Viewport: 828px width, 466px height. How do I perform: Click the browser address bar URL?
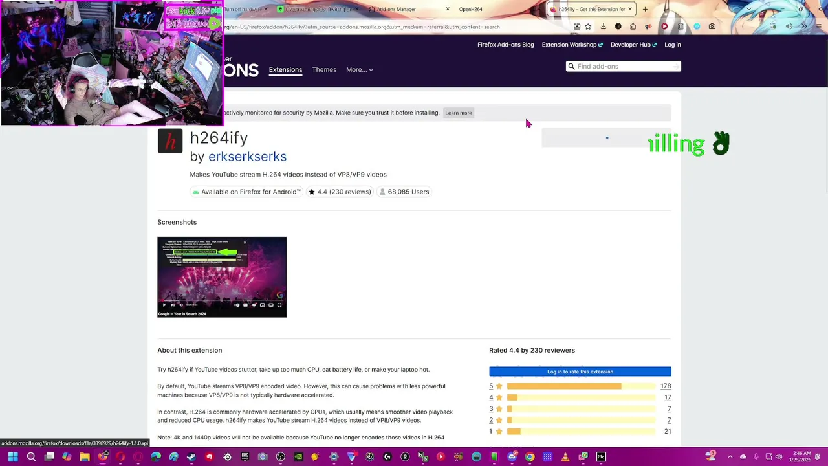point(362,27)
